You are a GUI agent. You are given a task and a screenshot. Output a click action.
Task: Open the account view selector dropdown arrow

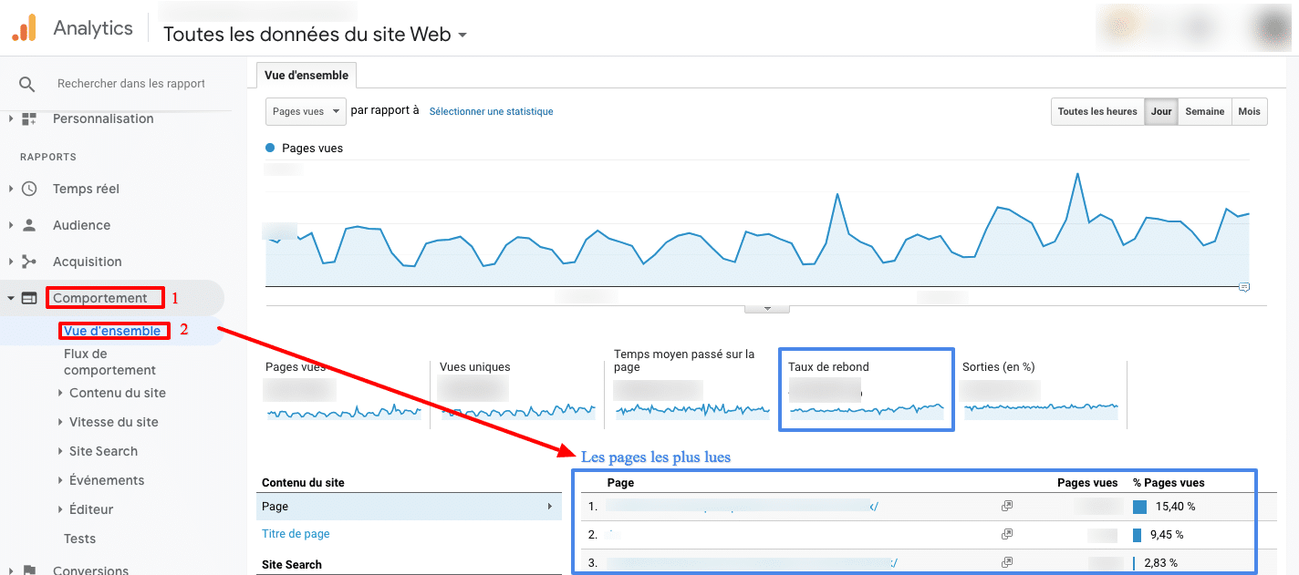[x=462, y=36]
